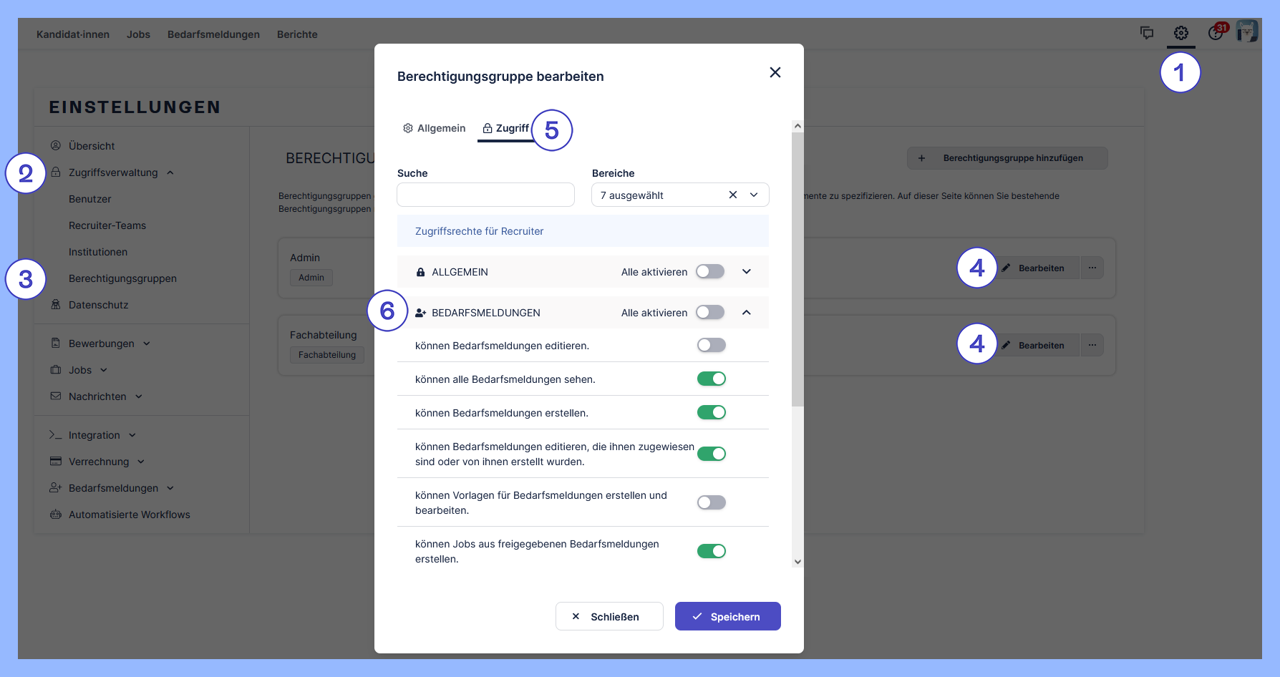Open Datenschutz in the sidebar
1280x677 pixels.
(98, 305)
